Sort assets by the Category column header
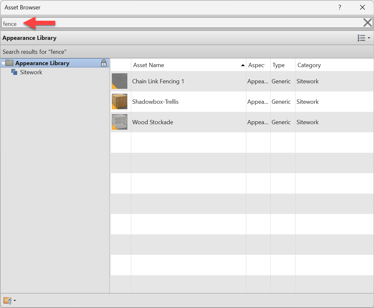The height and width of the screenshot is (308, 374). (x=309, y=65)
